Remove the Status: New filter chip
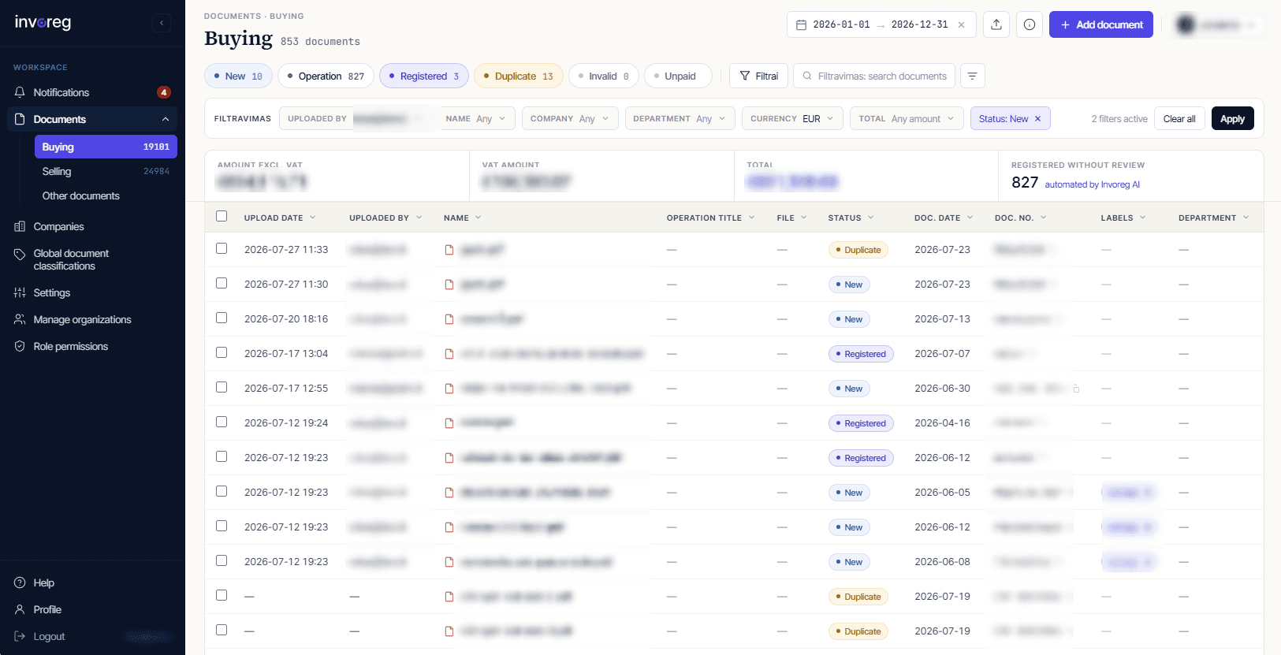Image resolution: width=1281 pixels, height=655 pixels. coord(1037,119)
